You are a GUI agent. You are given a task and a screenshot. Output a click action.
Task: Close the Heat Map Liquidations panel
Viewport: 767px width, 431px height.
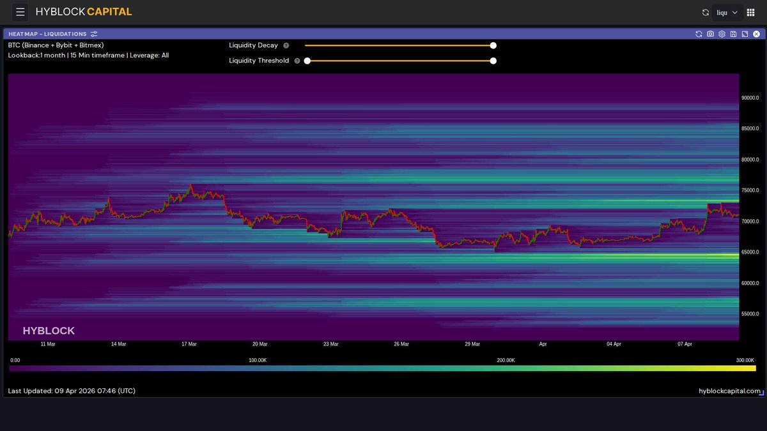tap(756, 34)
